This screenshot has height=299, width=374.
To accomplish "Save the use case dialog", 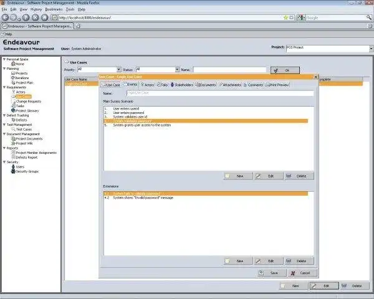I will coord(272,273).
